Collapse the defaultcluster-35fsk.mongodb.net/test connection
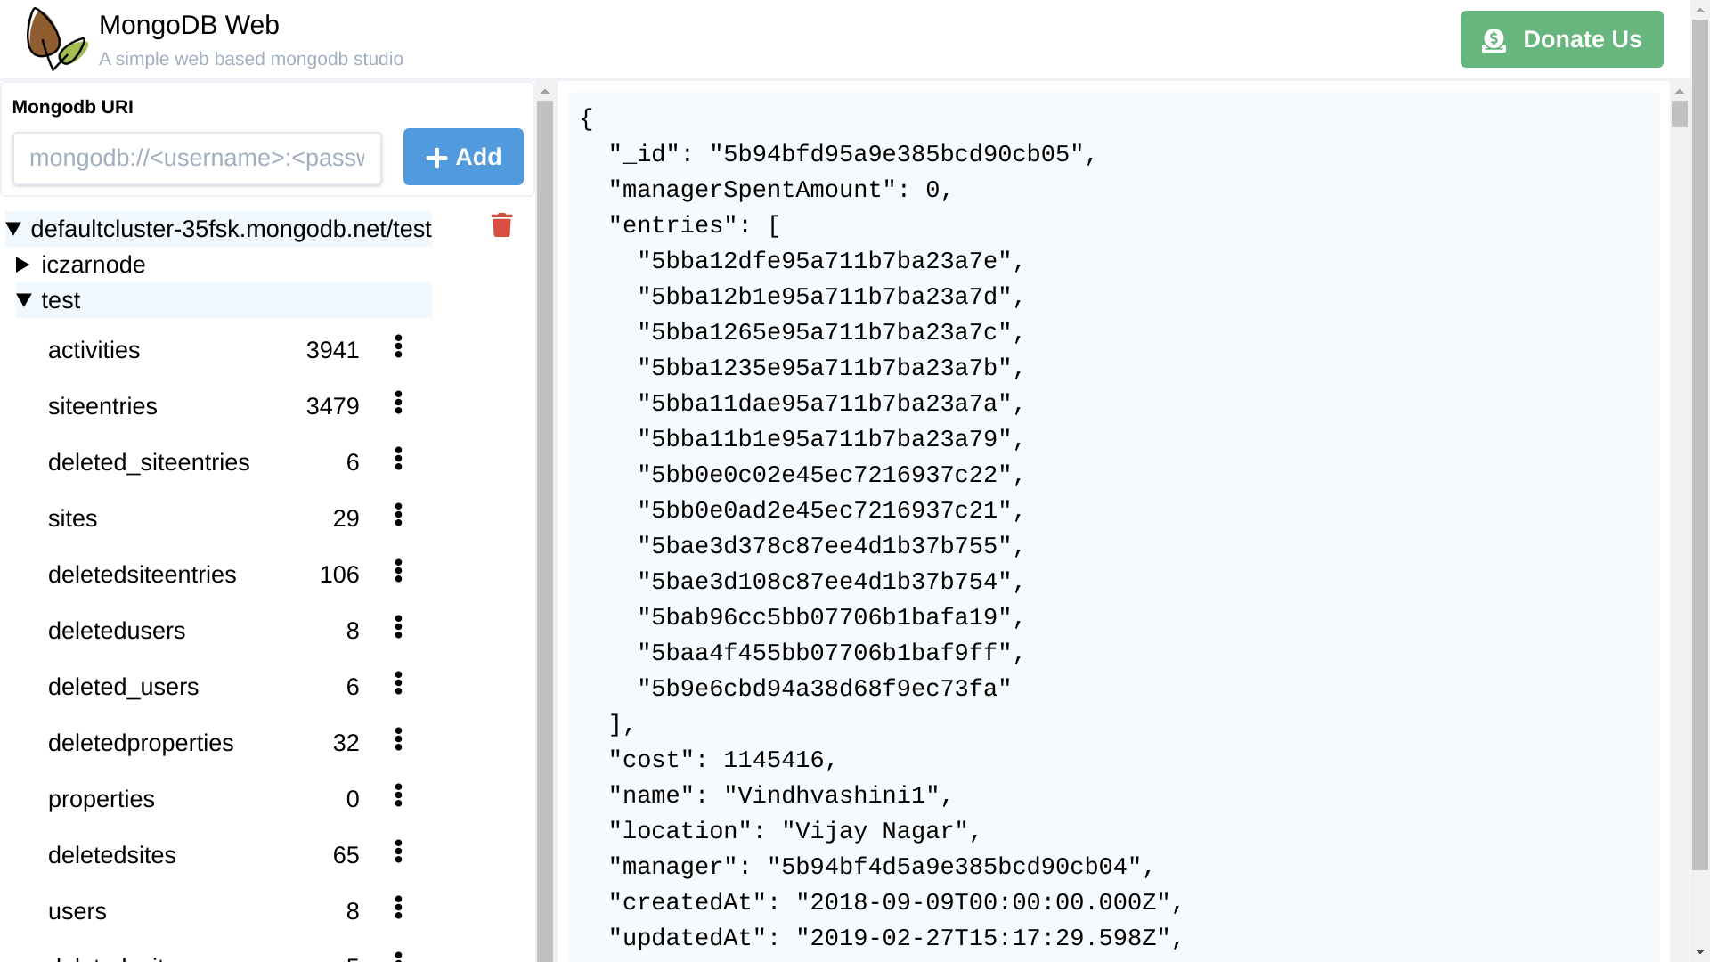Image resolution: width=1710 pixels, height=962 pixels. (12, 228)
